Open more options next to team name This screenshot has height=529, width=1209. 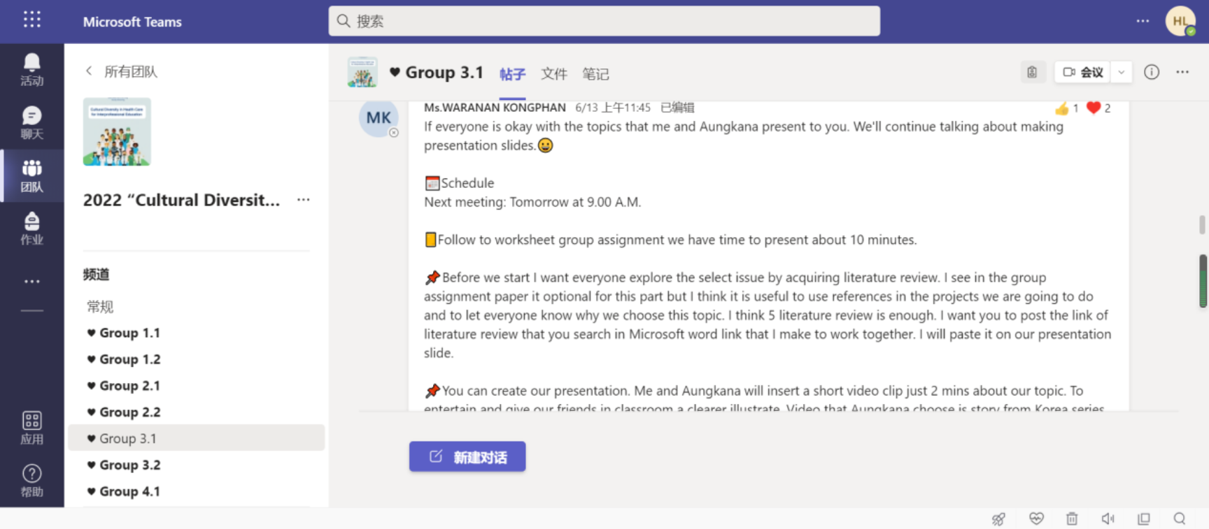303,200
